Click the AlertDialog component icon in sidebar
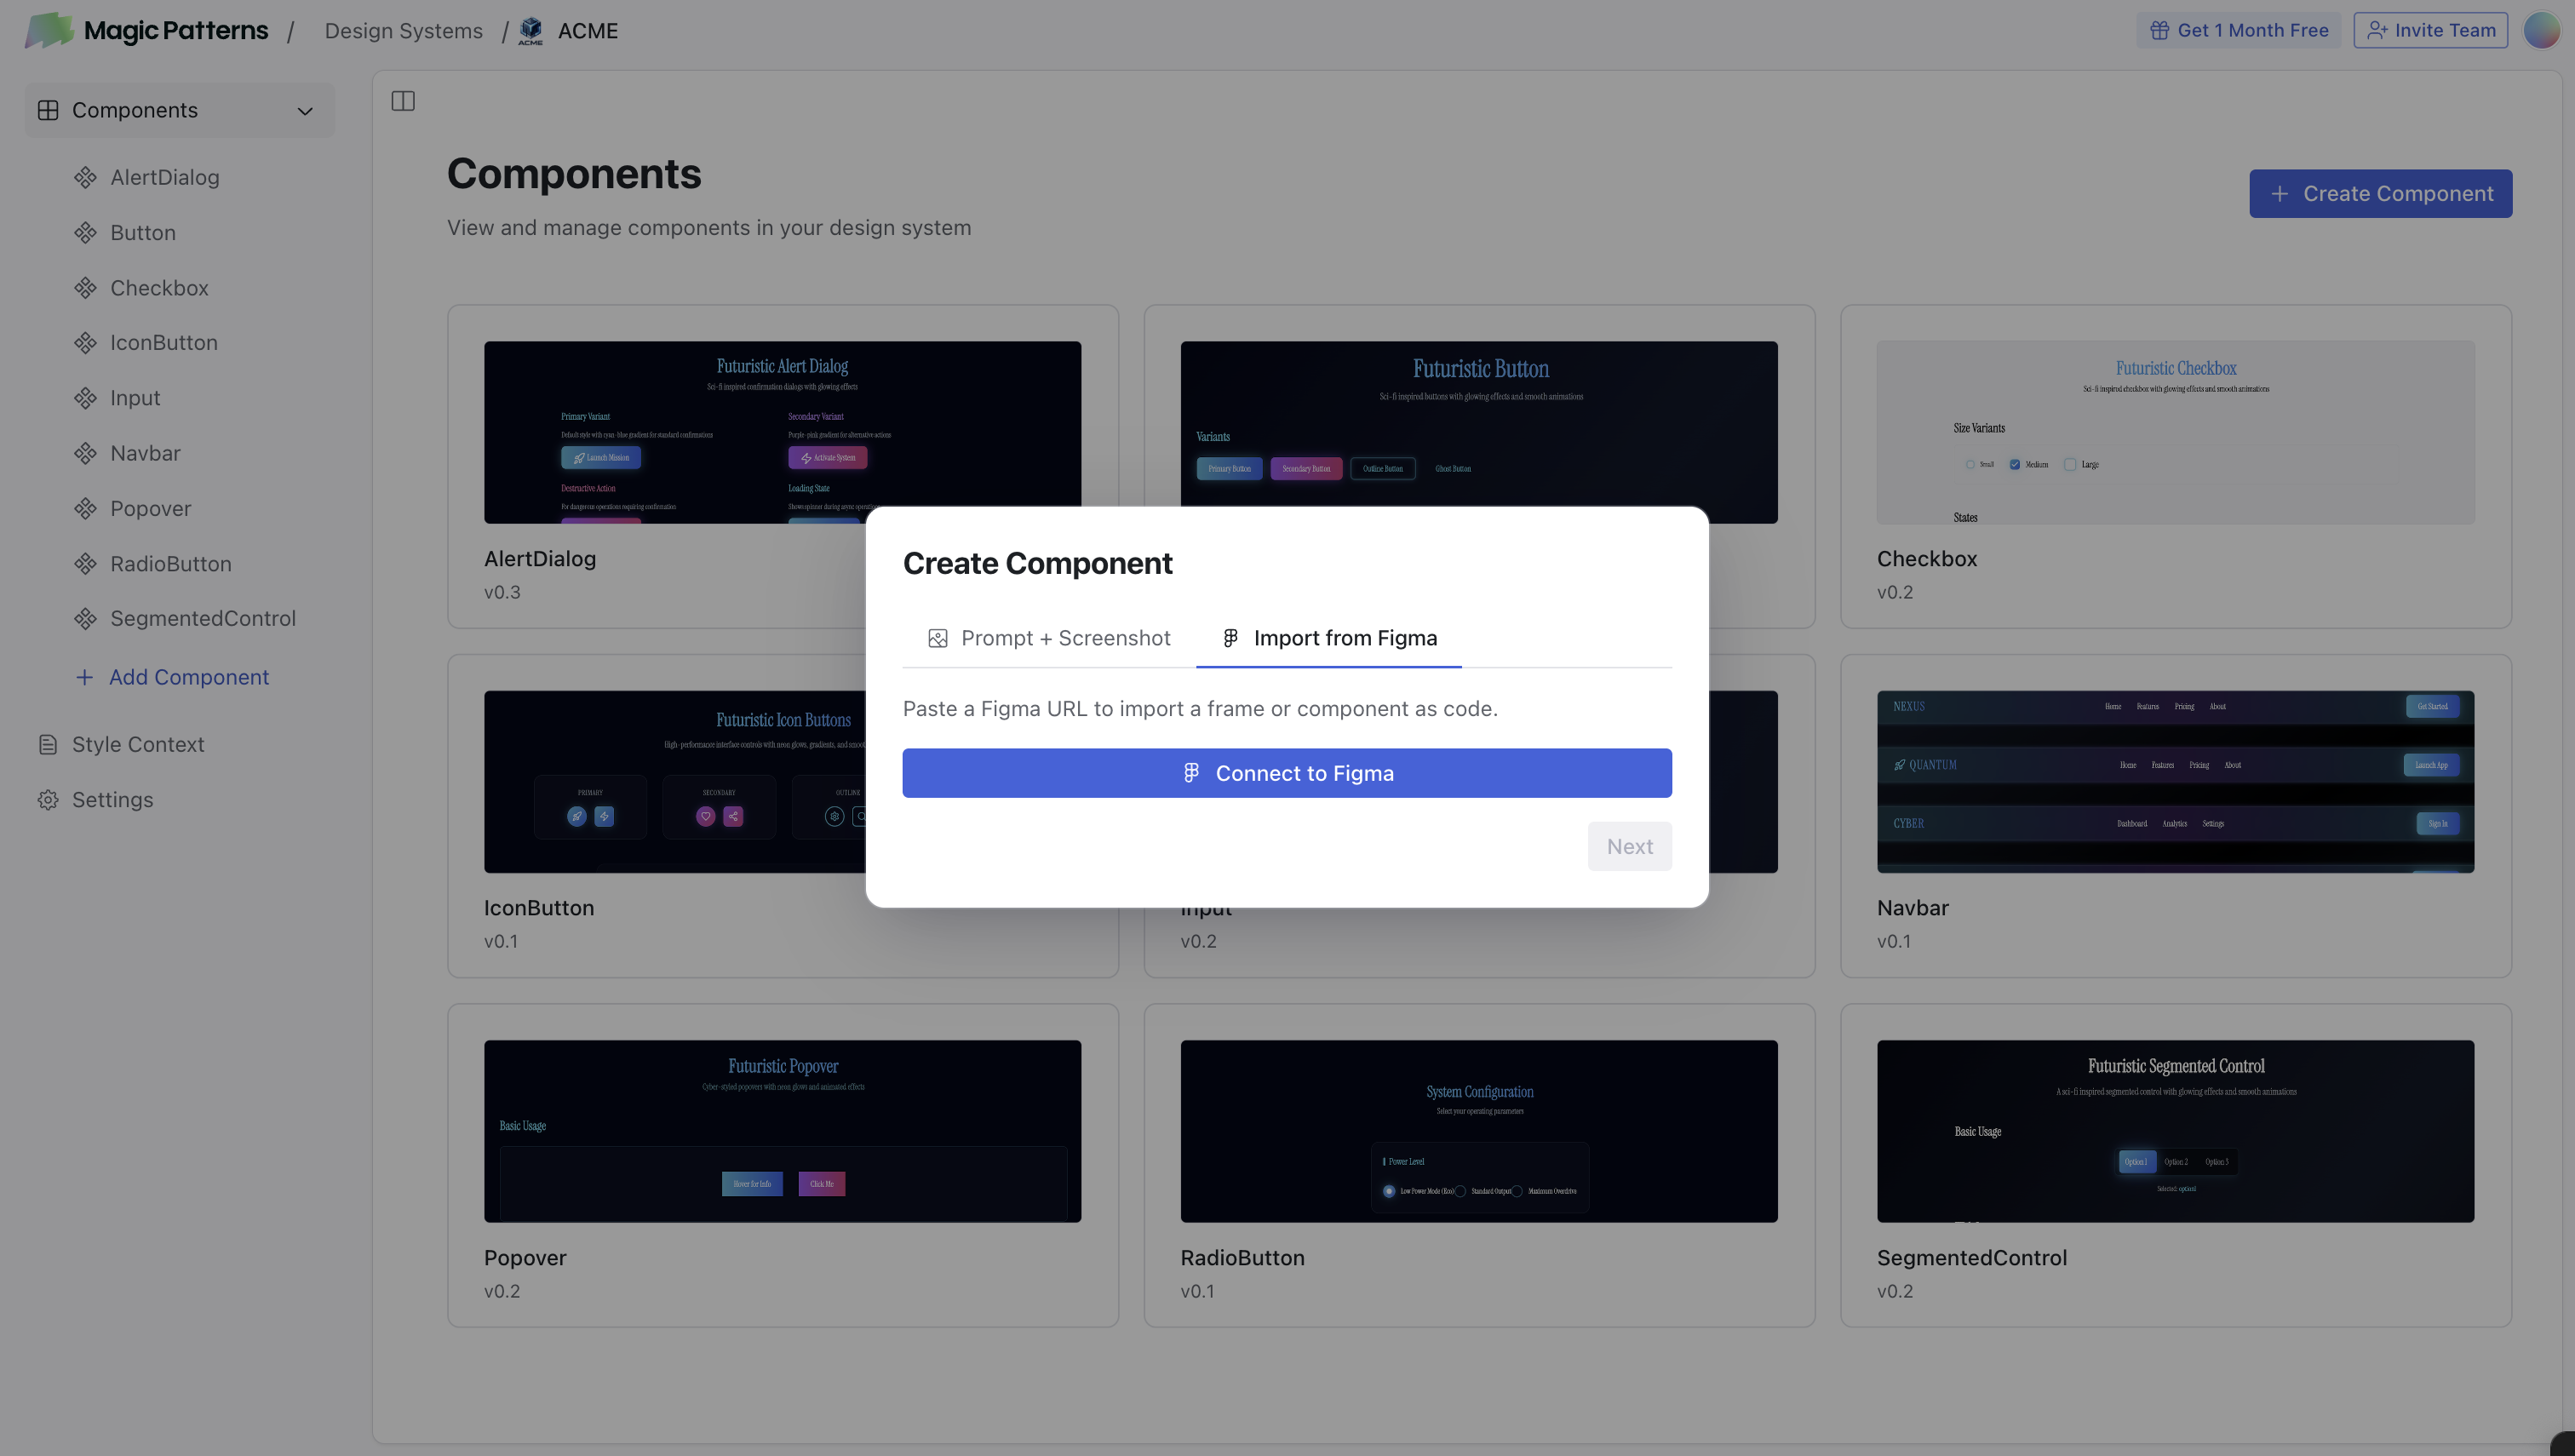 click(85, 176)
